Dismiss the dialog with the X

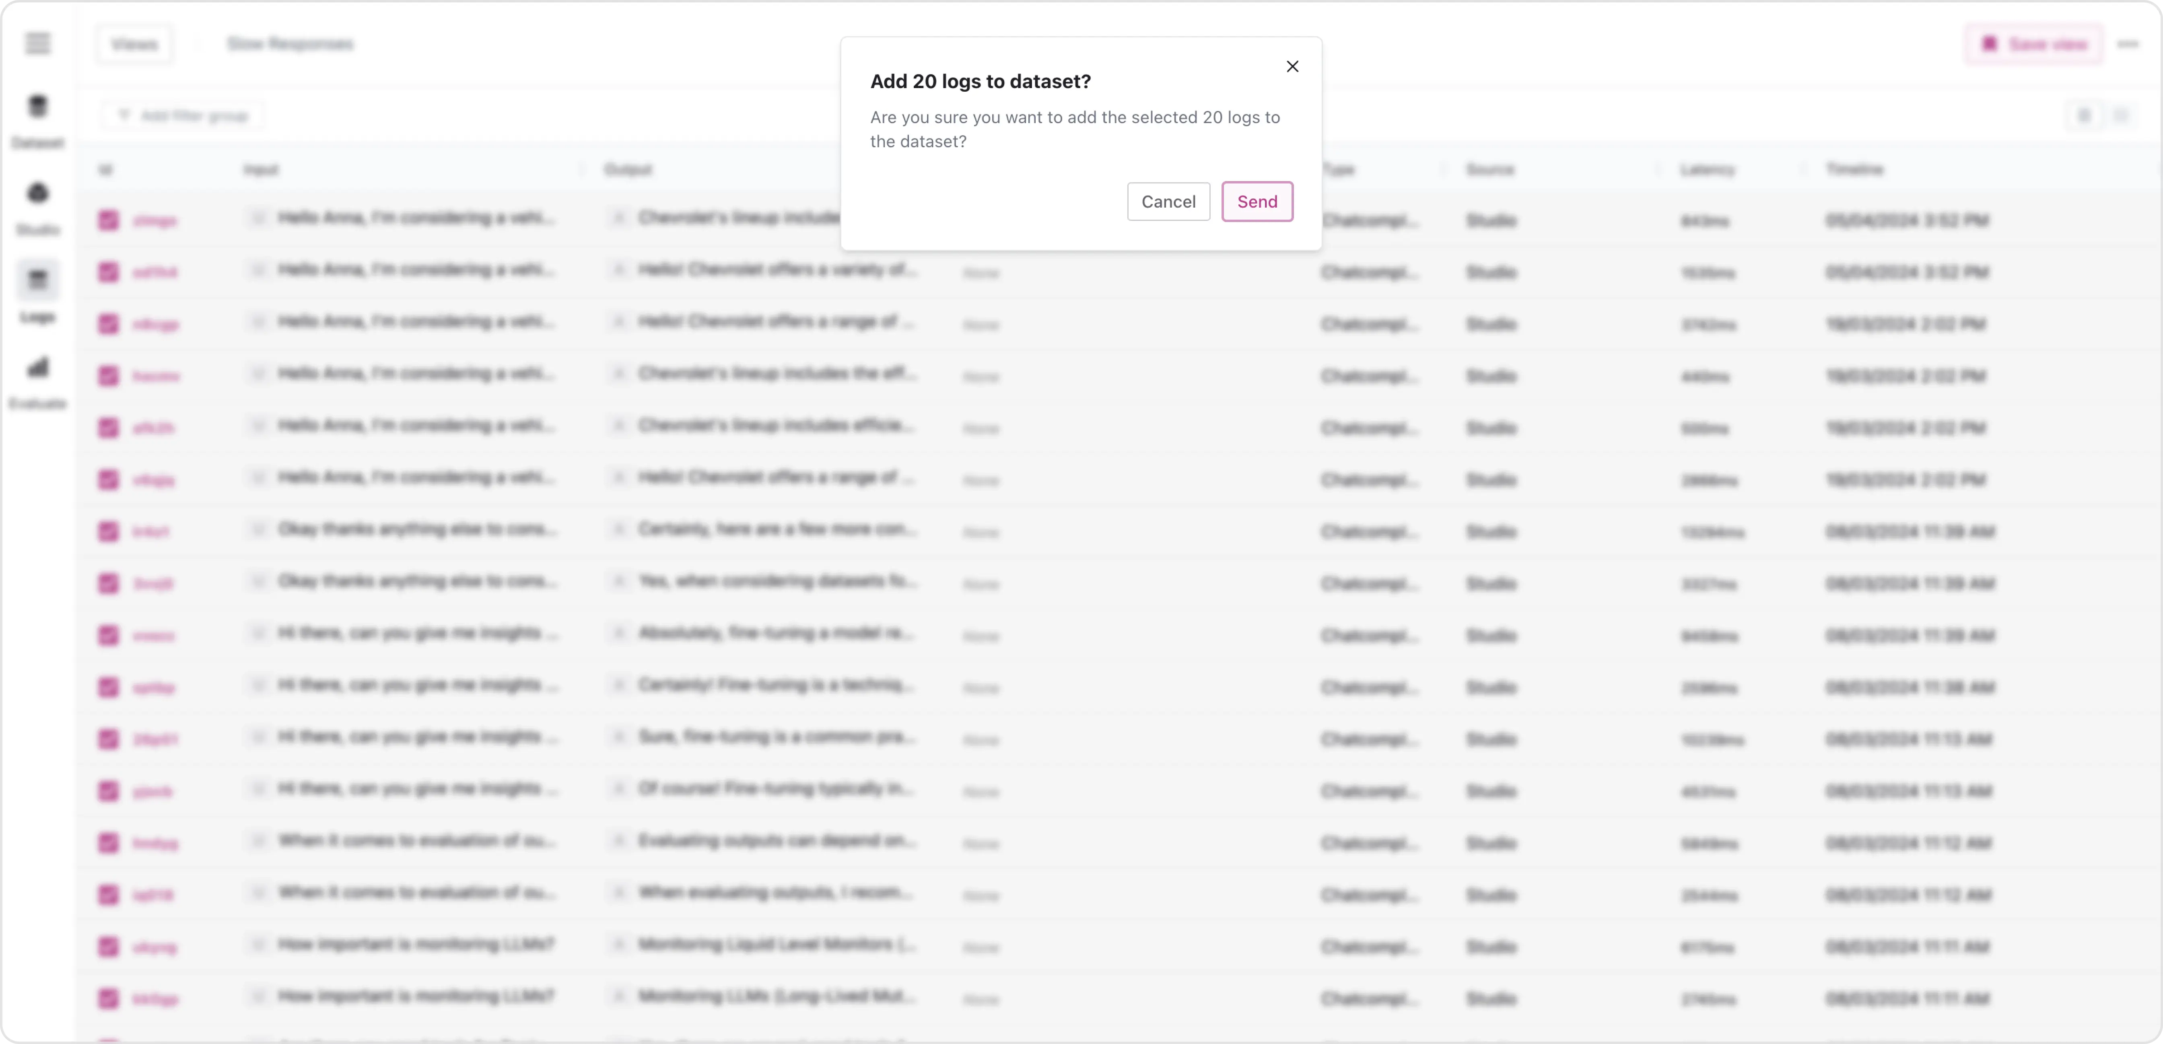[x=1292, y=66]
